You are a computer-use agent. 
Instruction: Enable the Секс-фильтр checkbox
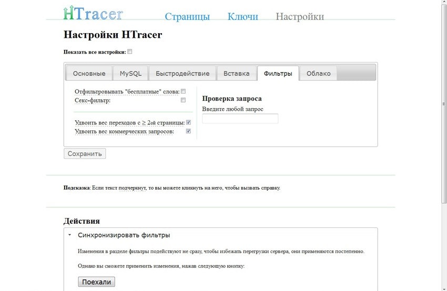(x=184, y=100)
